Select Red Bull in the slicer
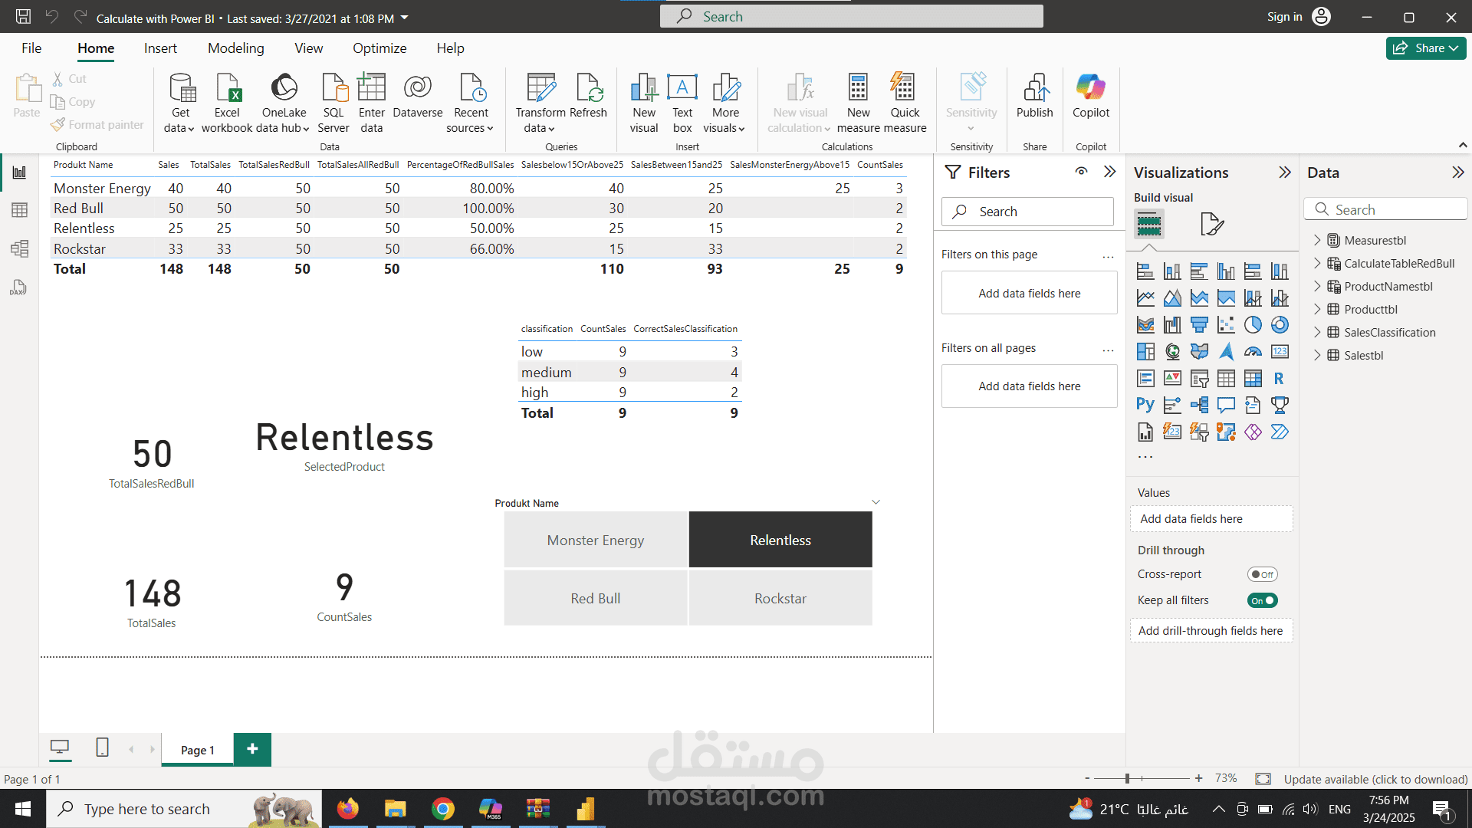Image resolution: width=1472 pixels, height=828 pixels. point(596,598)
